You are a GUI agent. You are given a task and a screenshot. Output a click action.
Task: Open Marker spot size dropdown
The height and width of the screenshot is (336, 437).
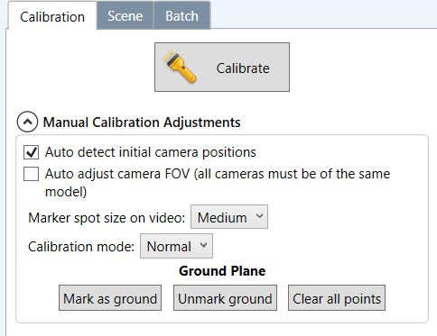coord(229,217)
